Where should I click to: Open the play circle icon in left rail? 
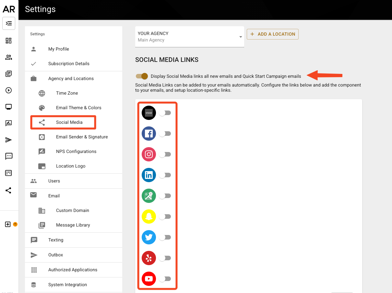click(x=9, y=90)
